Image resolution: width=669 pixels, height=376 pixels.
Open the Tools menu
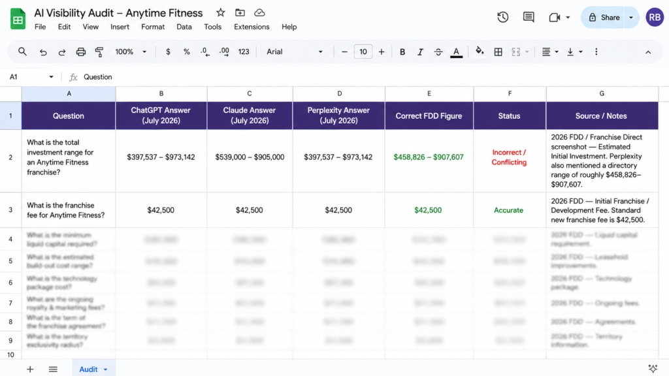212,27
